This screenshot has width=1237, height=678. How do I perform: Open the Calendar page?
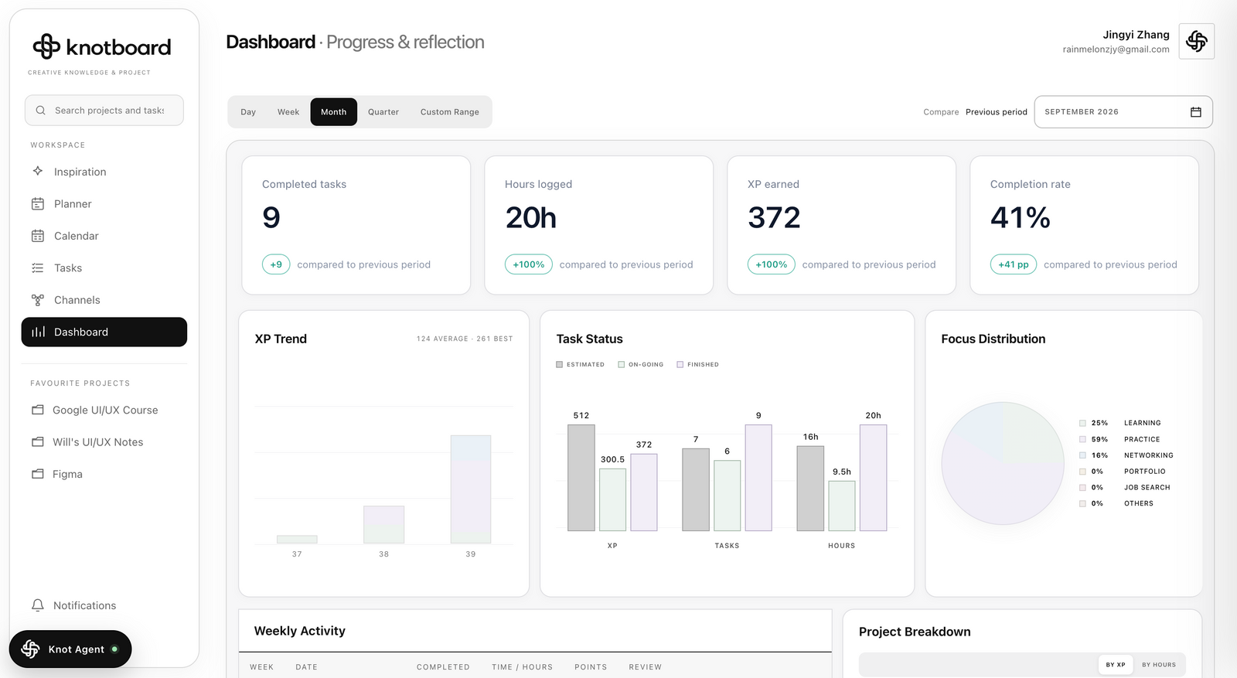[104, 236]
